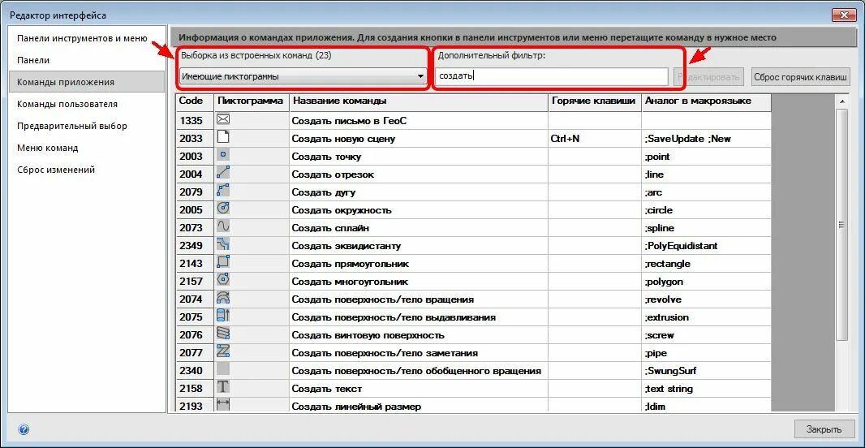Select Команды приложения in the sidebar
The image size is (865, 448).
pos(87,82)
